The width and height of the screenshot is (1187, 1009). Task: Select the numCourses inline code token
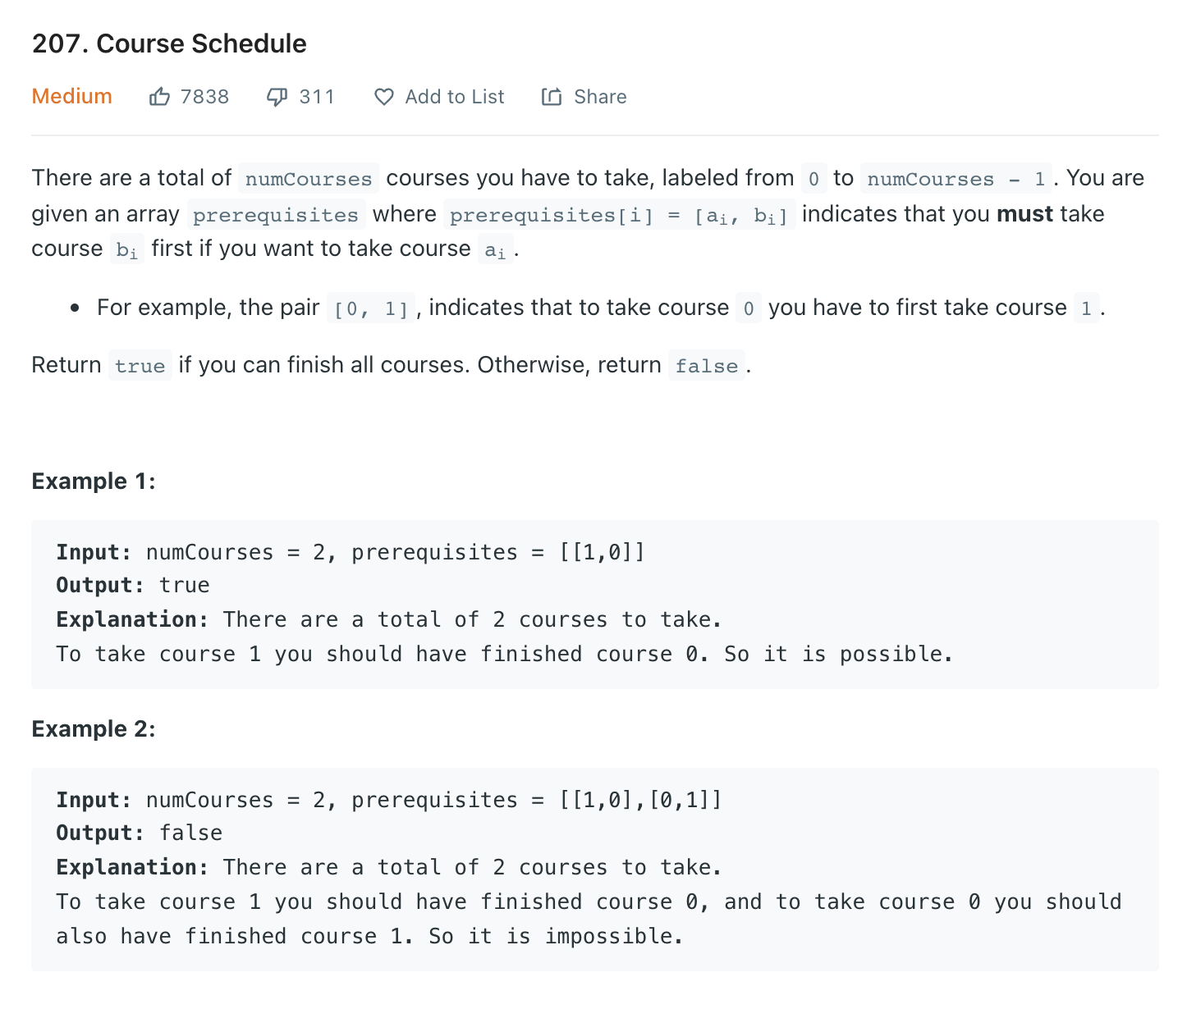point(308,178)
